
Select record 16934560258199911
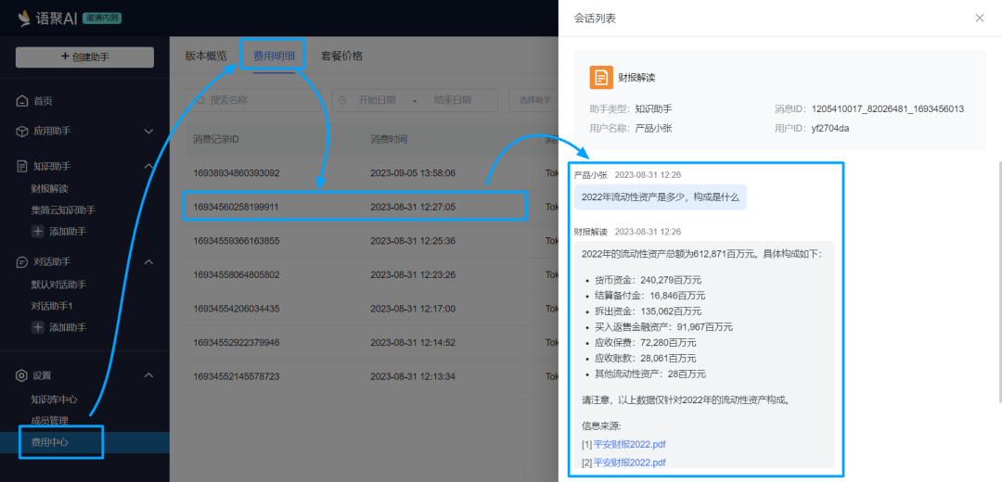coord(236,207)
